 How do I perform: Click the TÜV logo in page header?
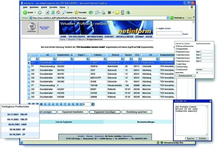(32, 26)
